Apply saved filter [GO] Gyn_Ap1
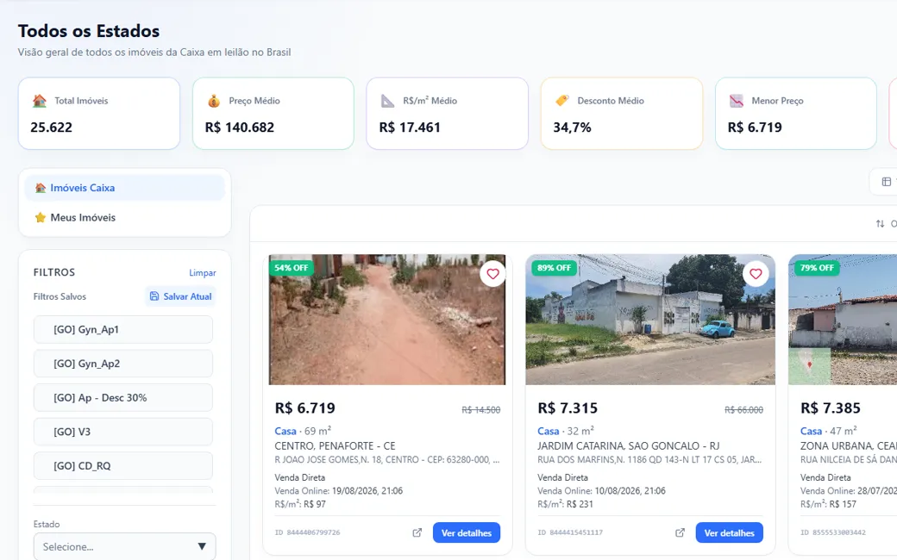Viewport: 897px width, 560px height. click(123, 330)
